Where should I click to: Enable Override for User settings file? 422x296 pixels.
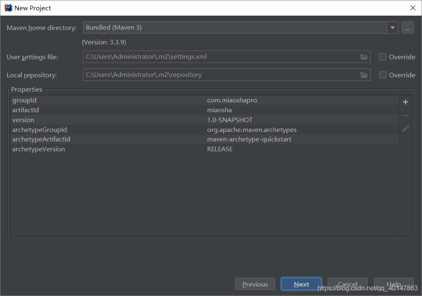click(383, 57)
